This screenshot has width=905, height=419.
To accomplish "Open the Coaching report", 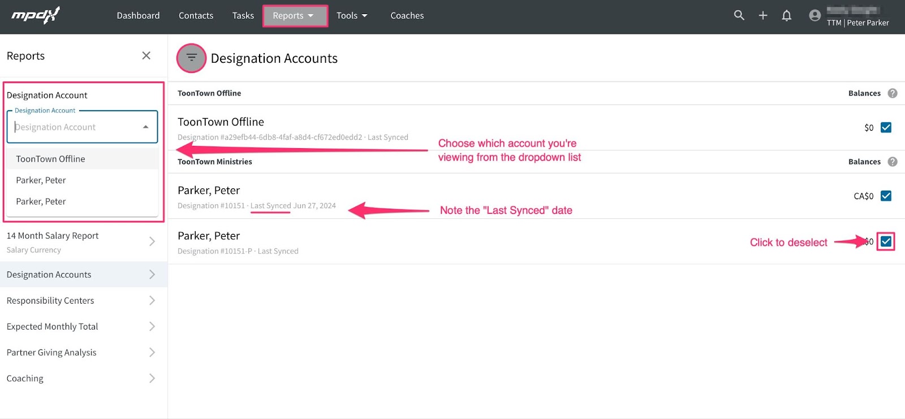I will tap(84, 378).
